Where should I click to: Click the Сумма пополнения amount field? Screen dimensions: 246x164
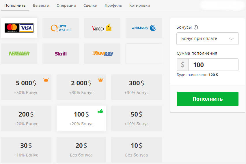(213, 65)
